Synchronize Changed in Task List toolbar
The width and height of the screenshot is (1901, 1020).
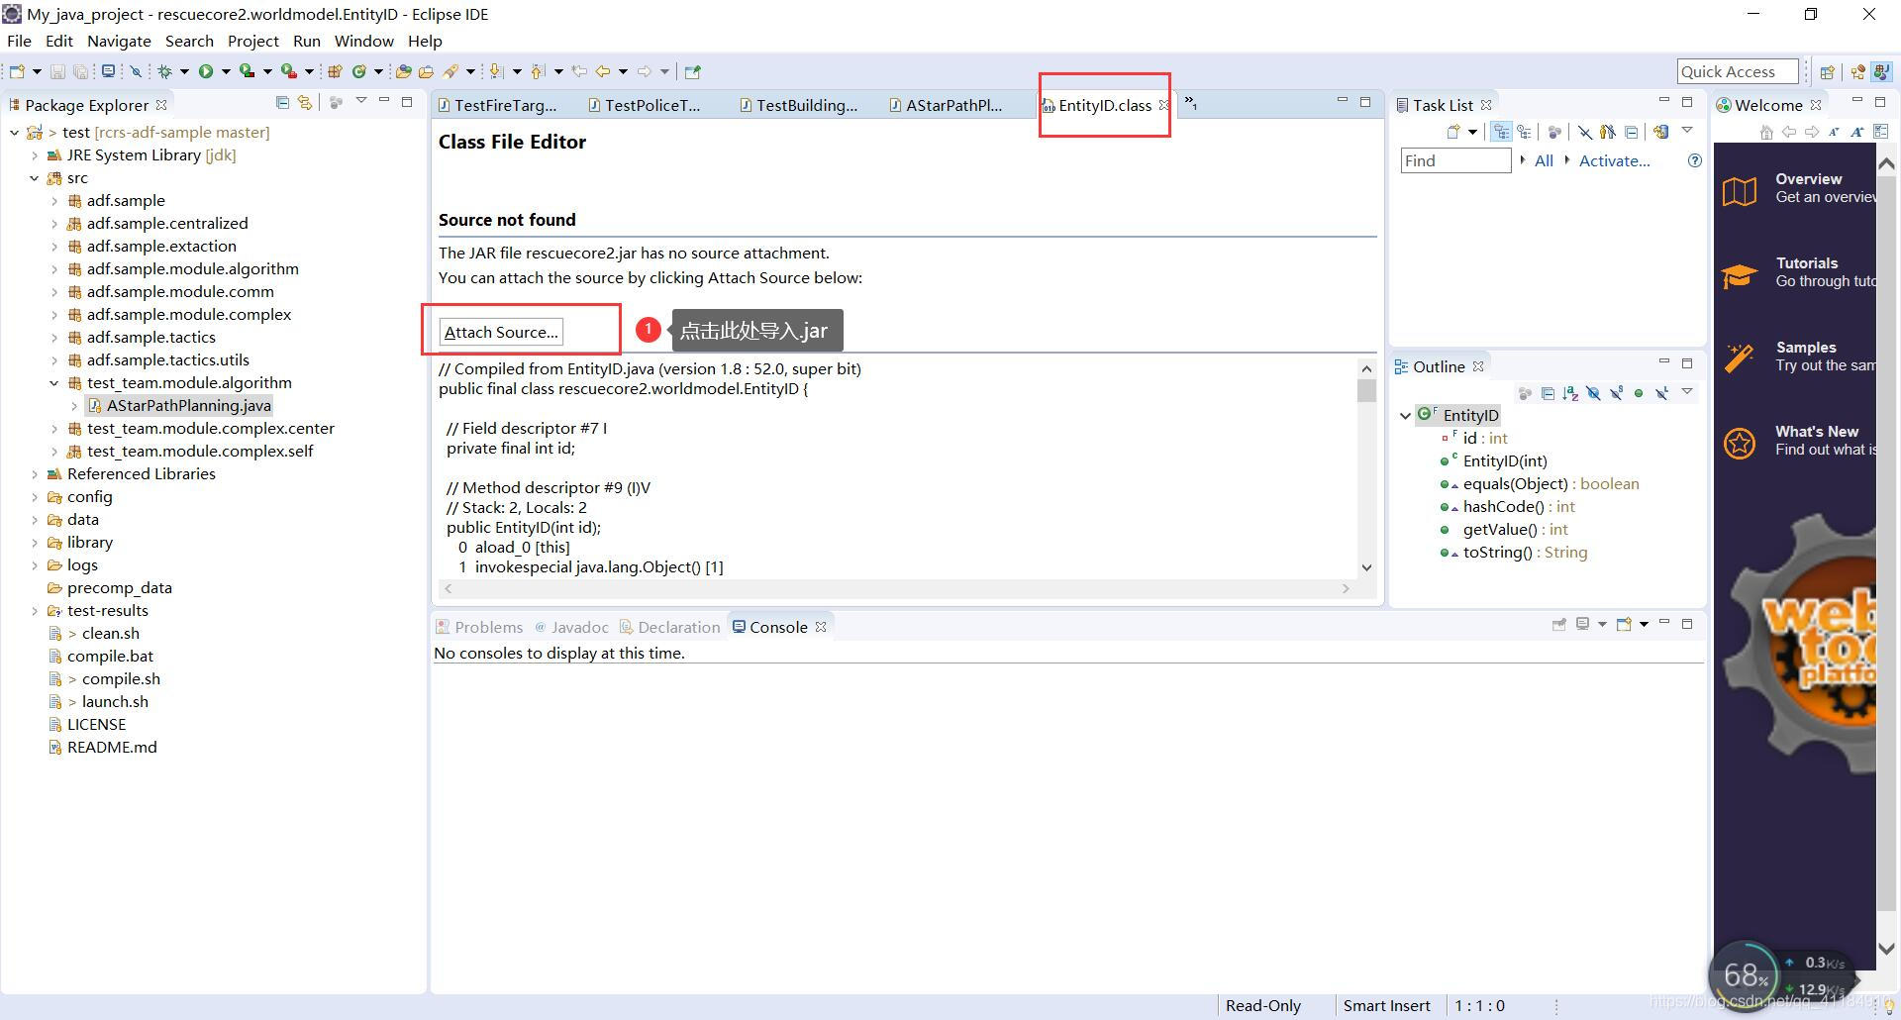click(1661, 132)
